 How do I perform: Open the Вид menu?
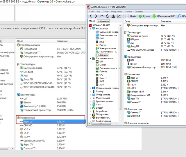coord(98,12)
